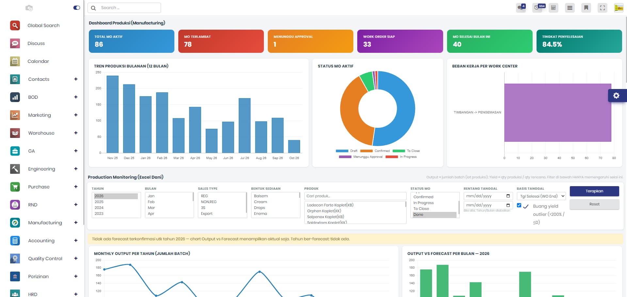
Task: Open the Discuss chat icon in sidebar
Action: coord(15,43)
